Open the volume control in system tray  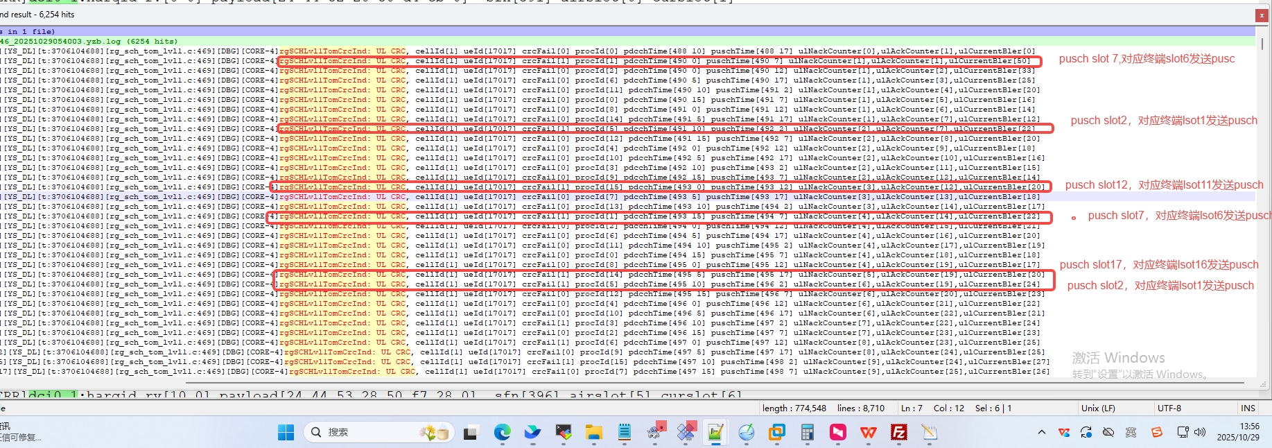click(1200, 433)
